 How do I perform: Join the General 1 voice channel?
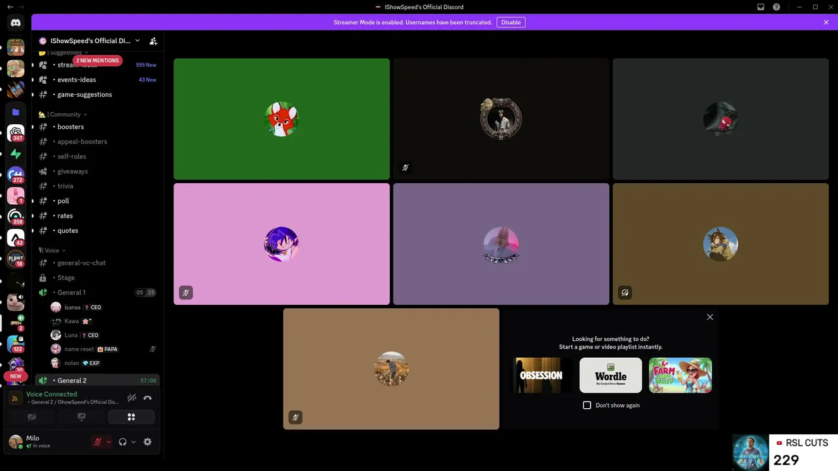pos(98,292)
